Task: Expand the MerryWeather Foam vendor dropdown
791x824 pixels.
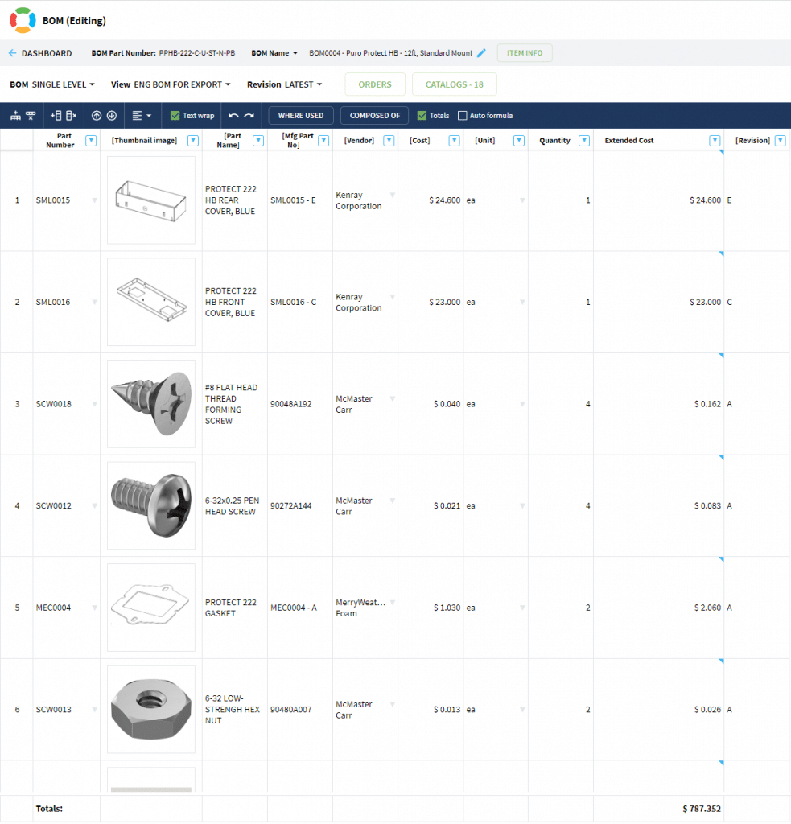Action: coord(393,602)
